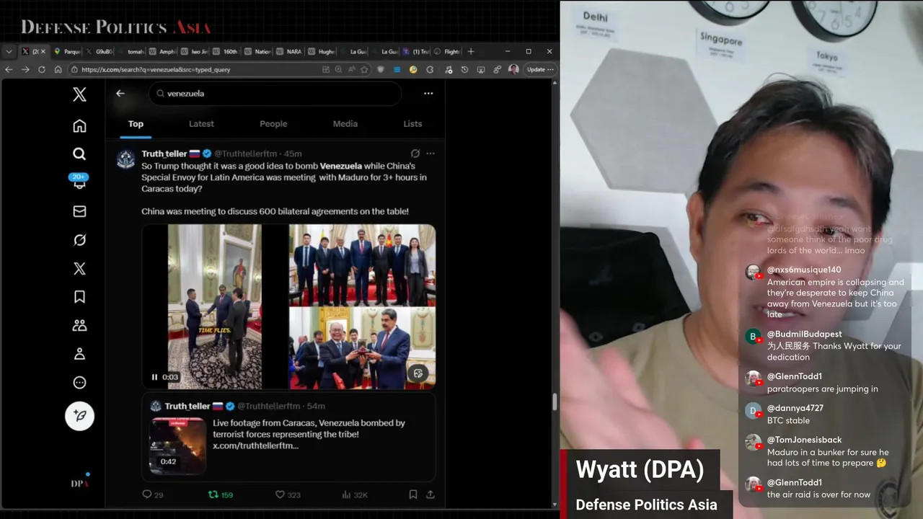The width and height of the screenshot is (923, 519).
Task: Open quoted video thumbnail at 0:42
Action: [177, 445]
